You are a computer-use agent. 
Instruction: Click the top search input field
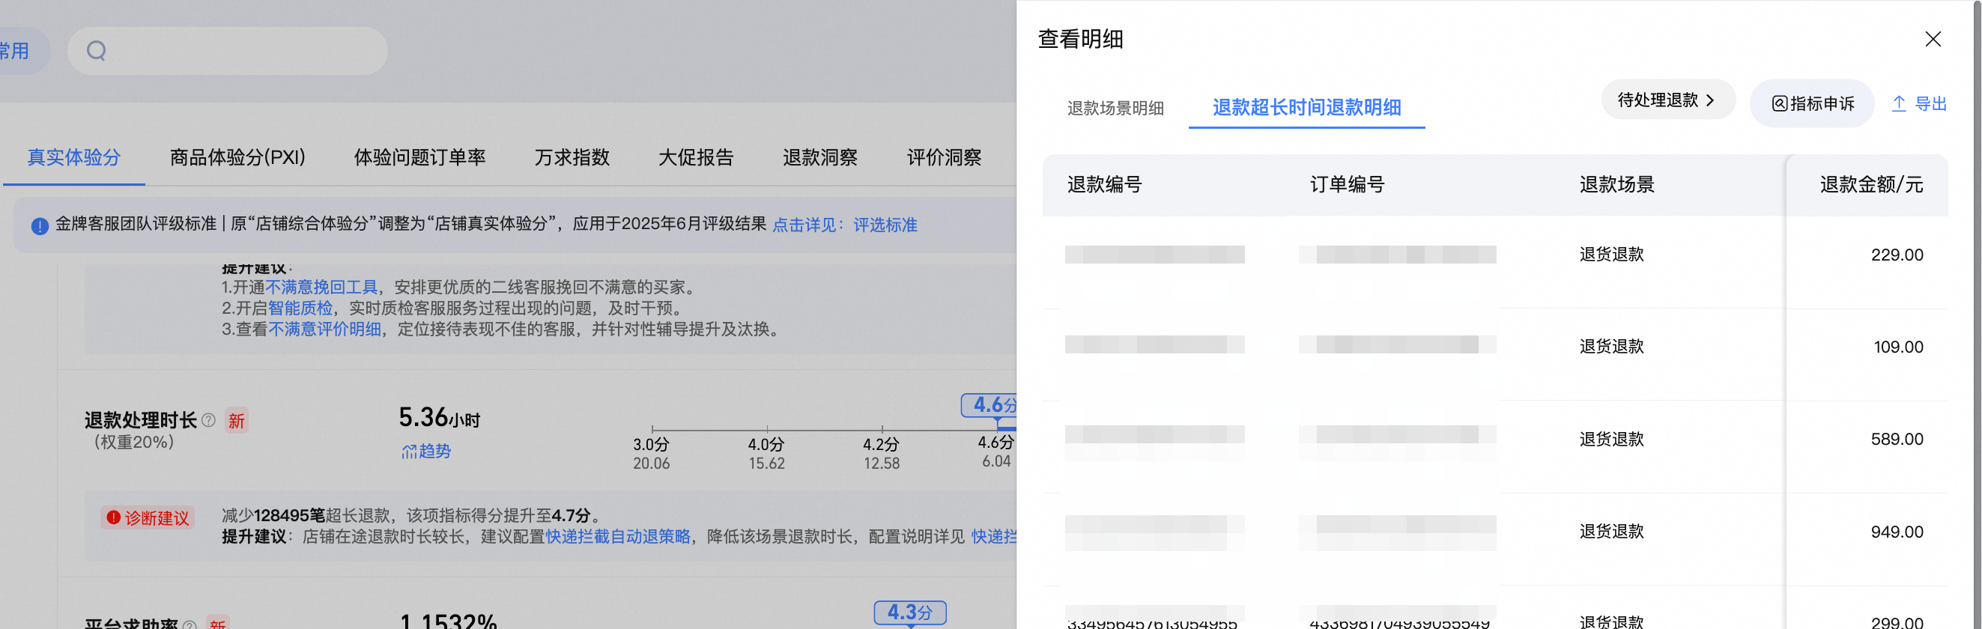click(x=228, y=51)
